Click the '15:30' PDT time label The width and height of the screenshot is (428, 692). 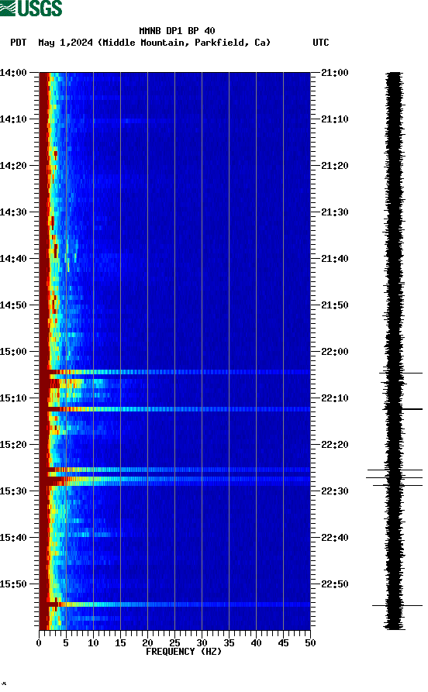coord(13,491)
